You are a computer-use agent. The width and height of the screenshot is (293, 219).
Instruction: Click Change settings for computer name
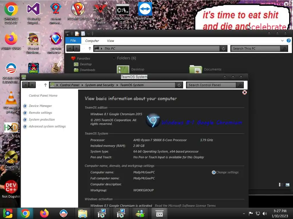click(x=227, y=172)
